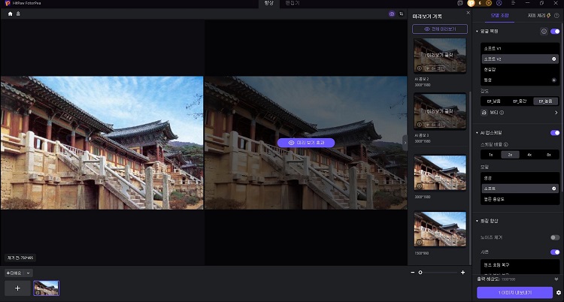Switch to the Editor tab at top
The height and width of the screenshot is (302, 564).
pyautogui.click(x=292, y=3)
